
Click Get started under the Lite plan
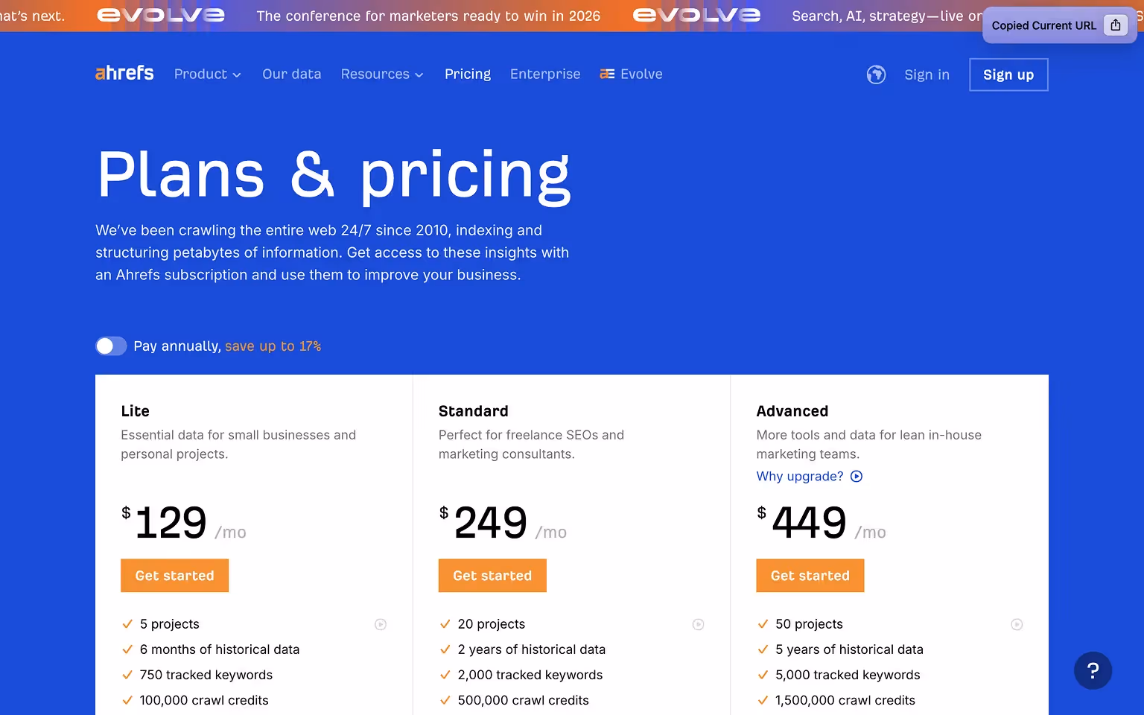174,575
